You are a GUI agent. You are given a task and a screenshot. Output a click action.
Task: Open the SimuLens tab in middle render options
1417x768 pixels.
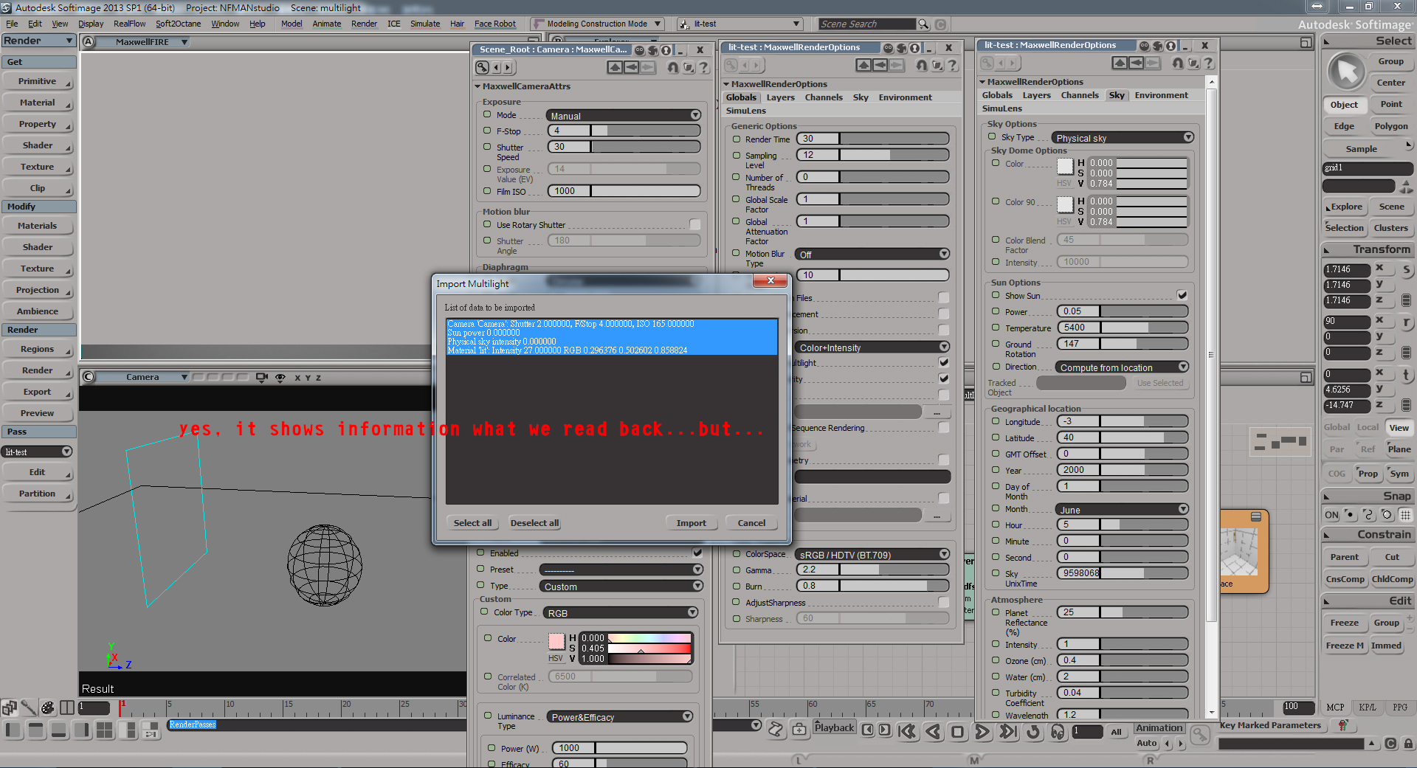pos(746,111)
